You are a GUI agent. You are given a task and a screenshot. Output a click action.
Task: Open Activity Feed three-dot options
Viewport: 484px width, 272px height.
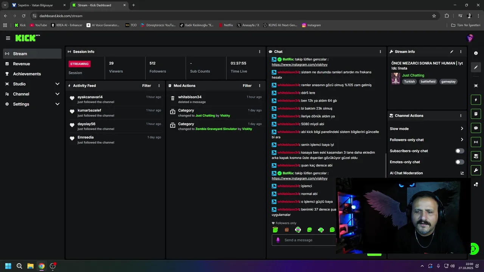(159, 86)
